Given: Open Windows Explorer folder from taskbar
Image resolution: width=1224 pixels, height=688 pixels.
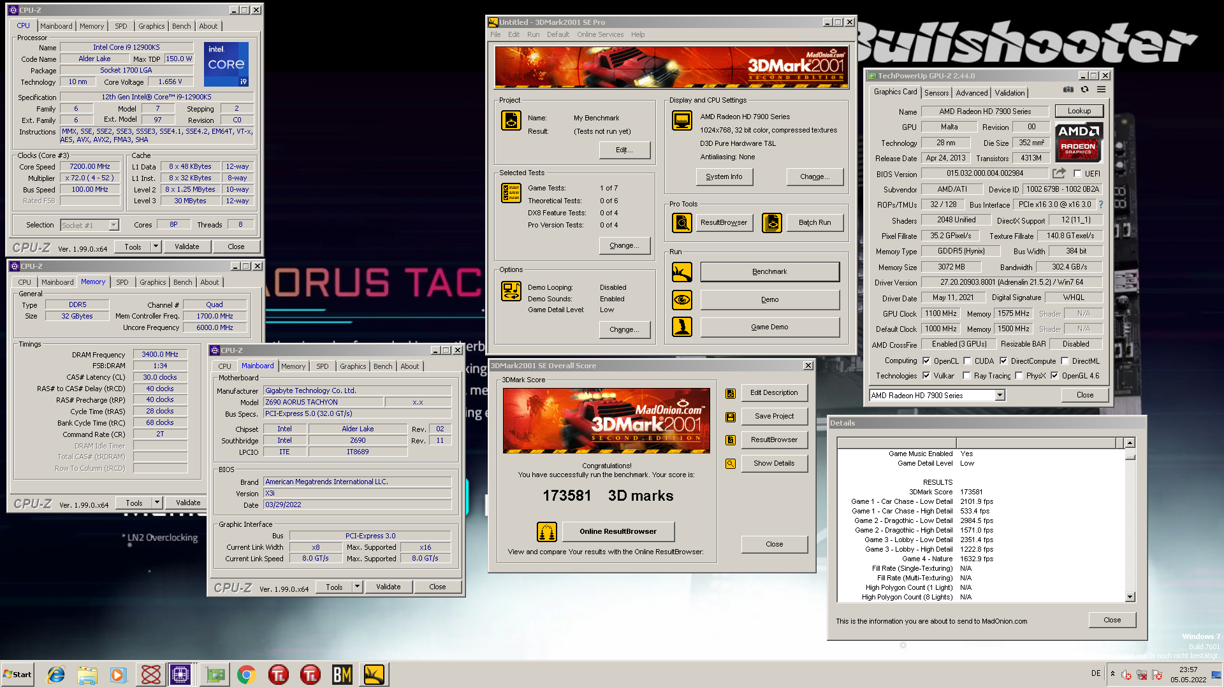Looking at the screenshot, I should (x=87, y=675).
